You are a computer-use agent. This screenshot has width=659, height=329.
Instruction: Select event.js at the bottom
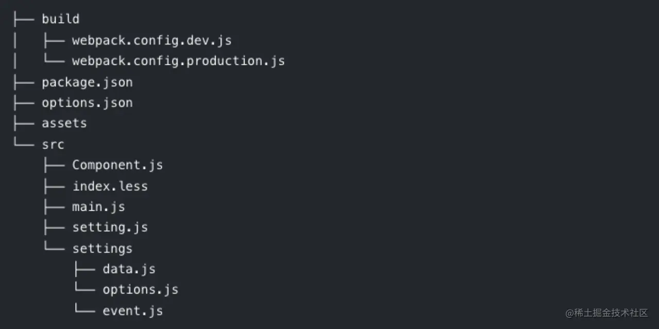point(132,311)
